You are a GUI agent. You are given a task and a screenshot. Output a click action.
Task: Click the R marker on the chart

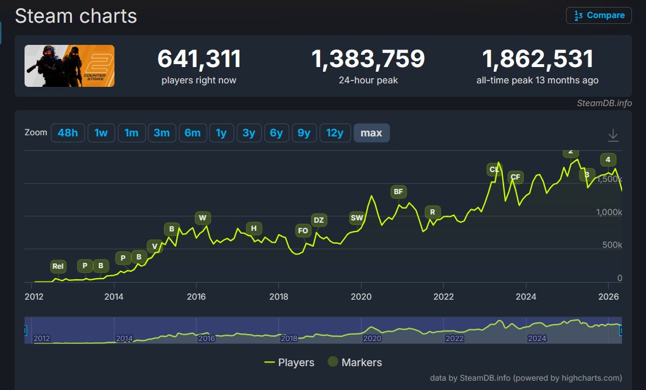433,212
